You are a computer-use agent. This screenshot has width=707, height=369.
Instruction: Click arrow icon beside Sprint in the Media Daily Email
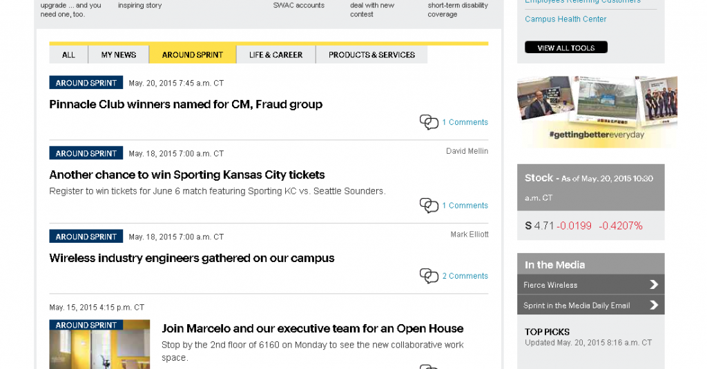pyautogui.click(x=653, y=305)
